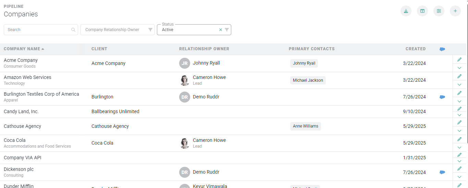Expand the Company VIA API row

(x=459, y=161)
